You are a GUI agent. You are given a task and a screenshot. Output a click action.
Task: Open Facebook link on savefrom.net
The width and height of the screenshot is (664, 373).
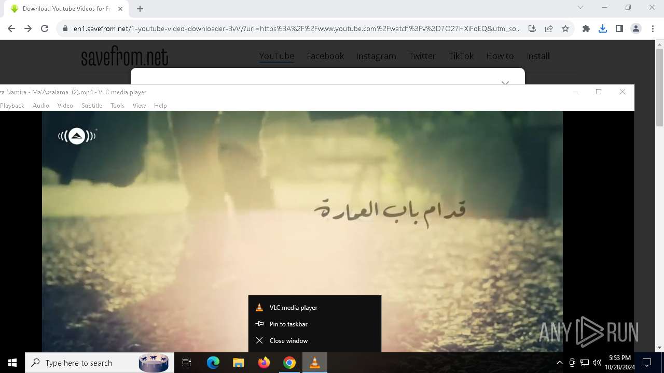tap(325, 56)
